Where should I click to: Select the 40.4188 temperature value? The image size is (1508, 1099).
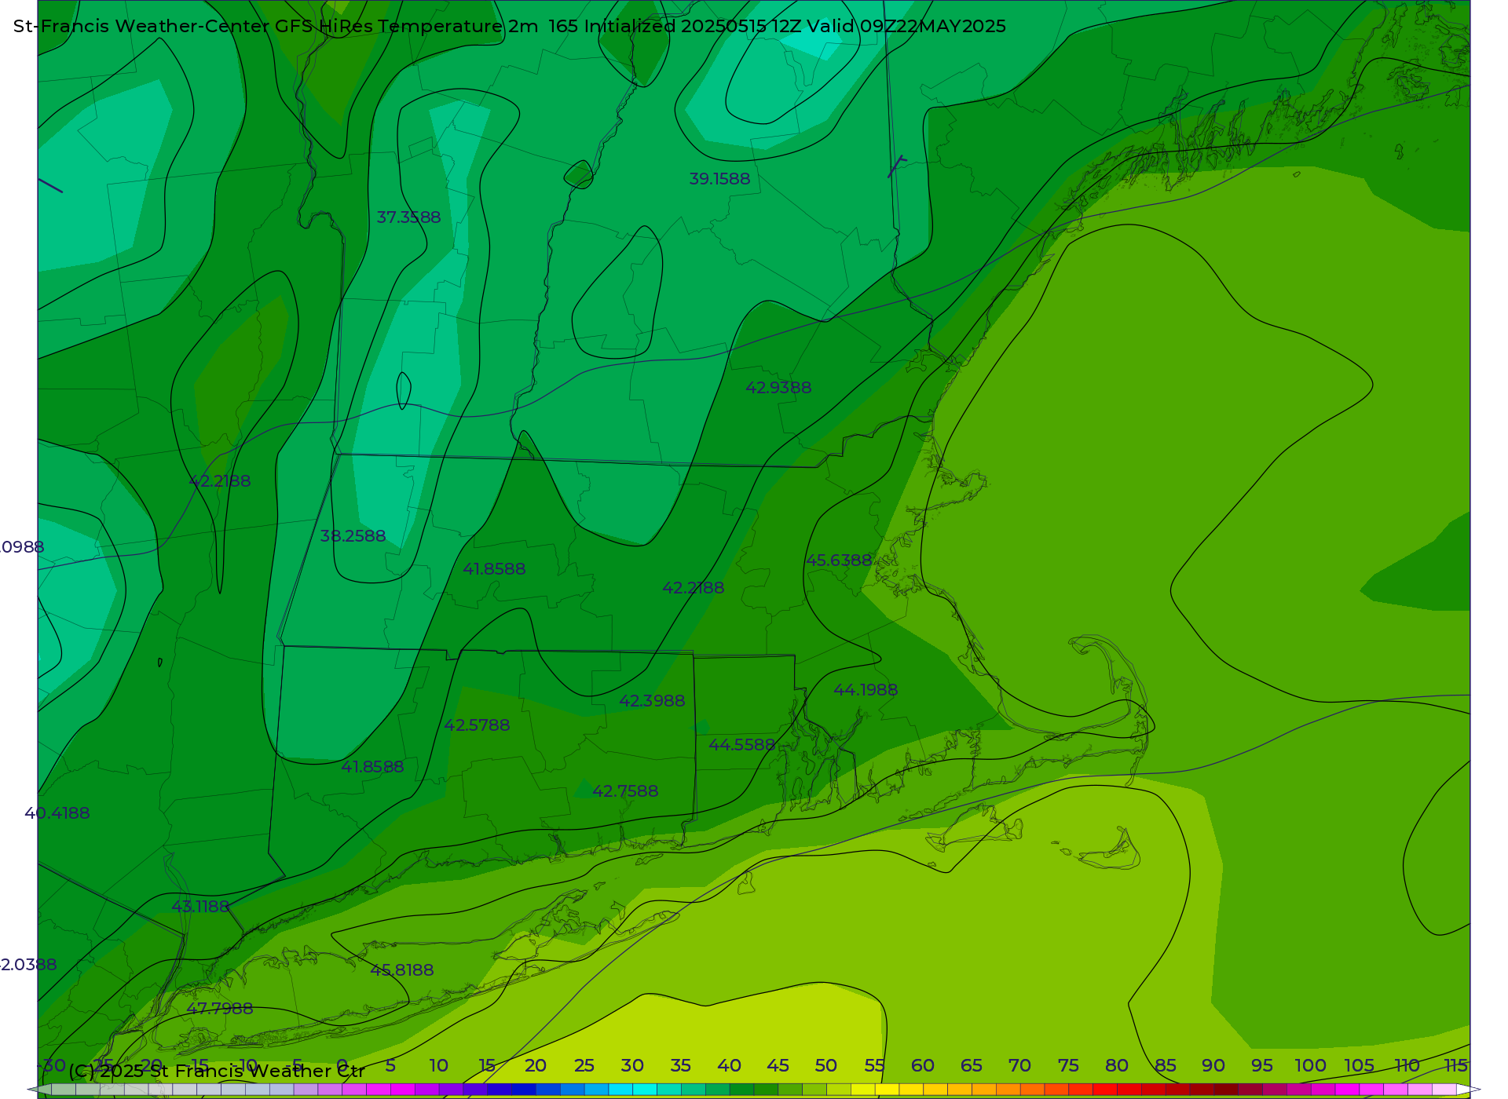[57, 813]
